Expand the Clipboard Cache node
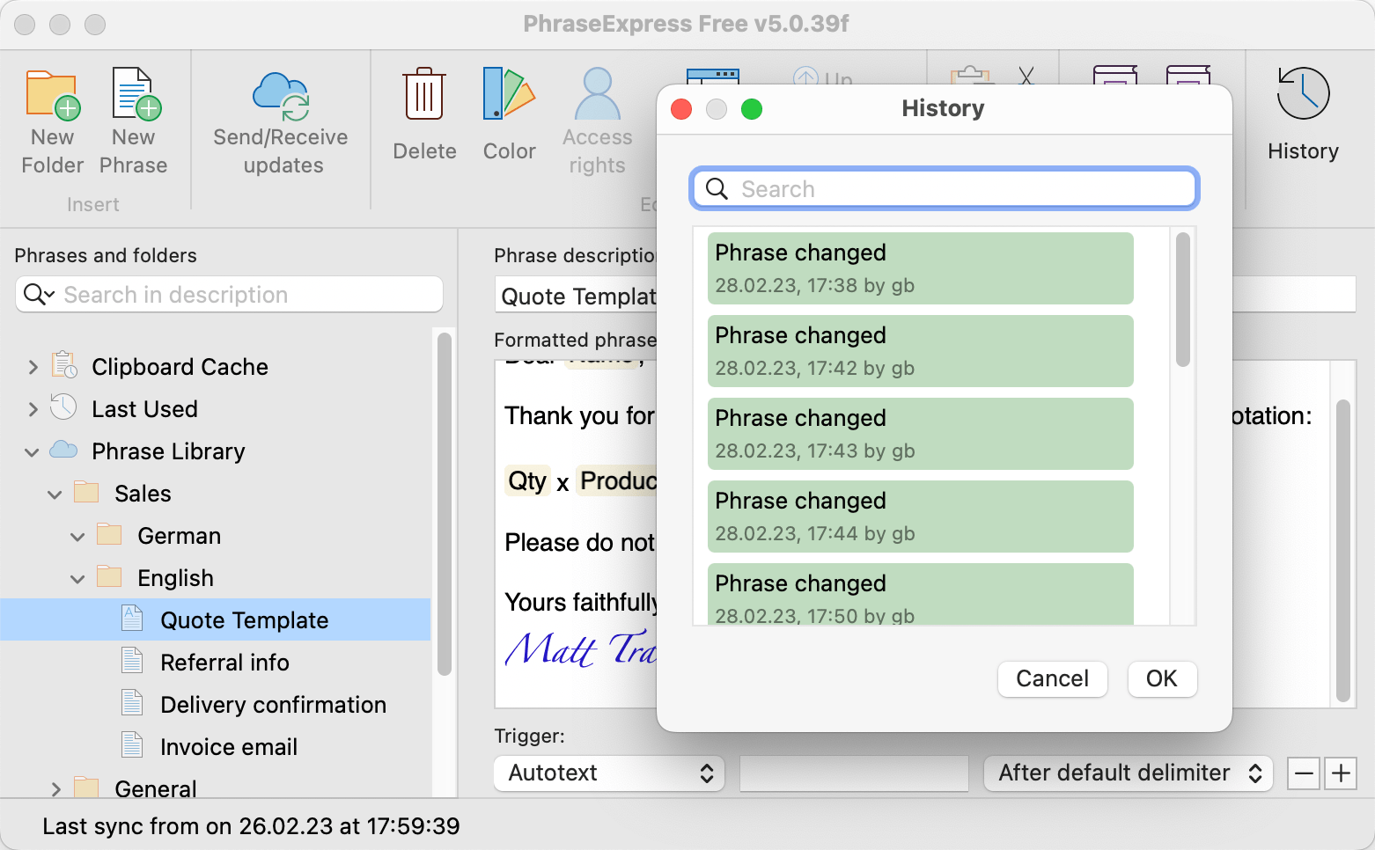This screenshot has width=1375, height=850. [x=33, y=367]
